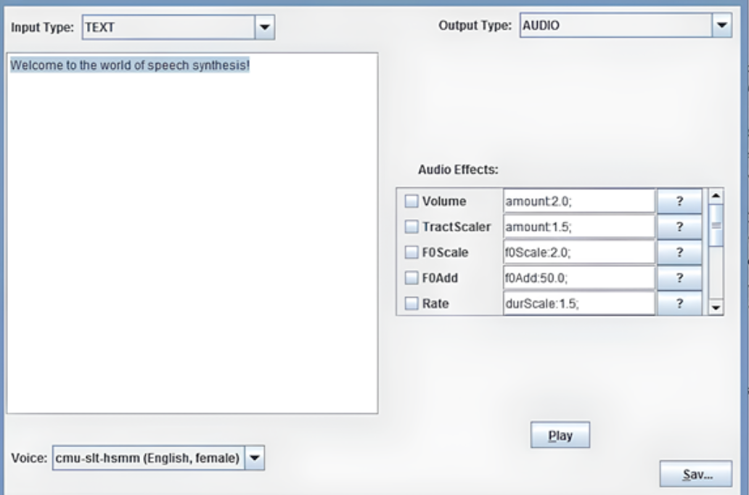The height and width of the screenshot is (495, 749).
Task: Click the durScale:1.5 parameter field
Action: pos(579,303)
